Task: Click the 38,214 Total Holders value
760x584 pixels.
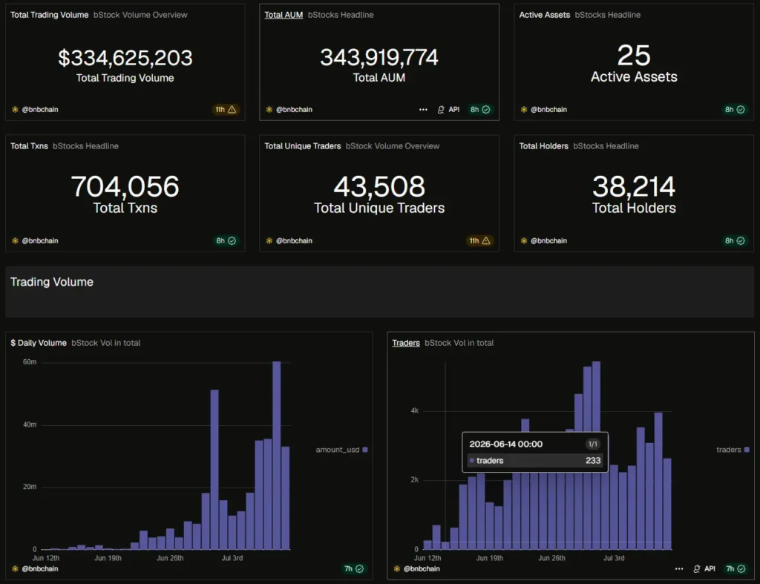Action: (634, 186)
